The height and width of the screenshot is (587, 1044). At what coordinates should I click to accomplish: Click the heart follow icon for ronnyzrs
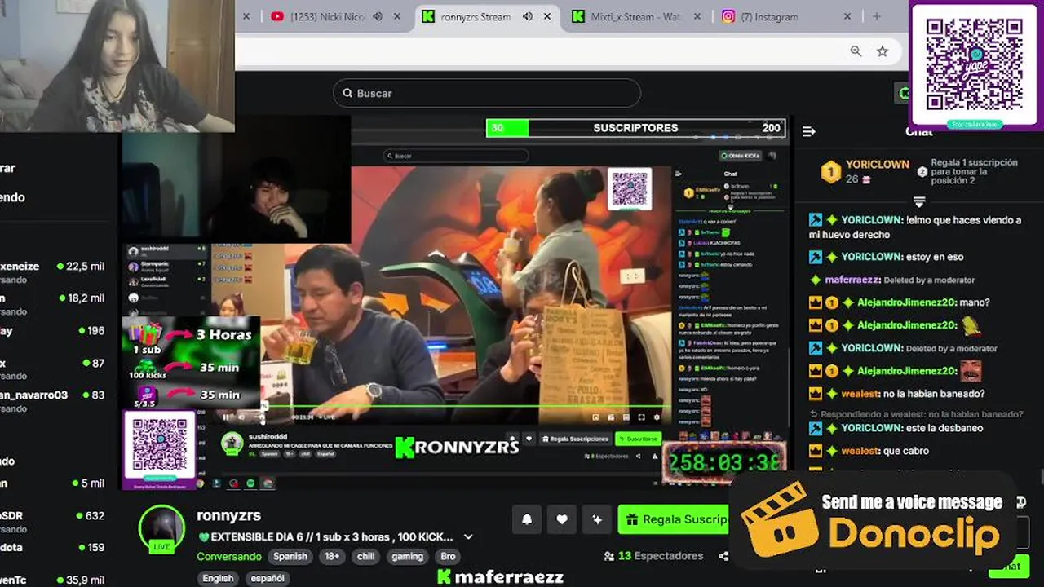562,519
